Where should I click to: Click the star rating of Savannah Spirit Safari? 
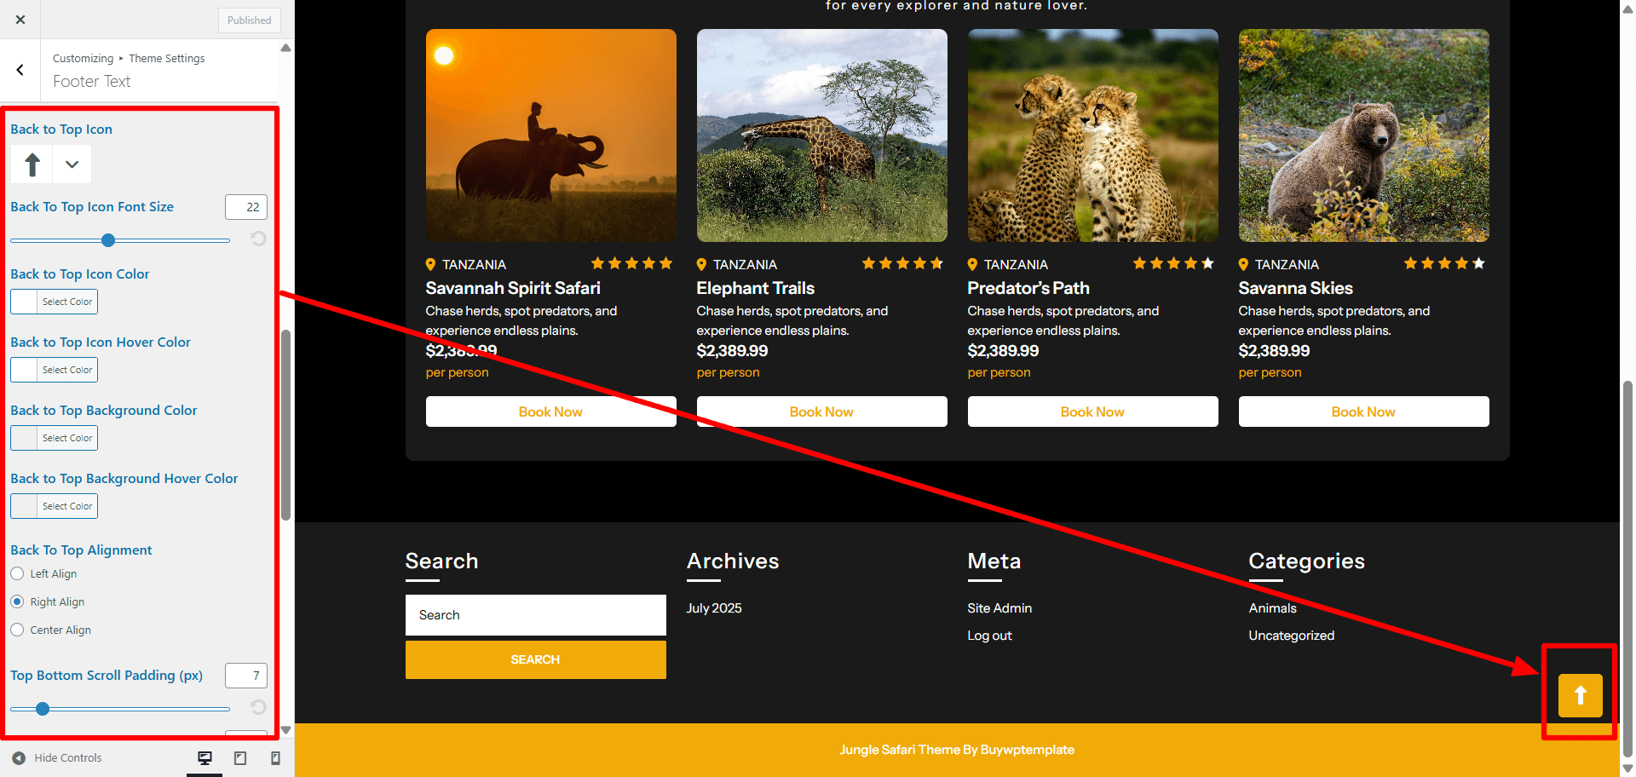(x=632, y=263)
